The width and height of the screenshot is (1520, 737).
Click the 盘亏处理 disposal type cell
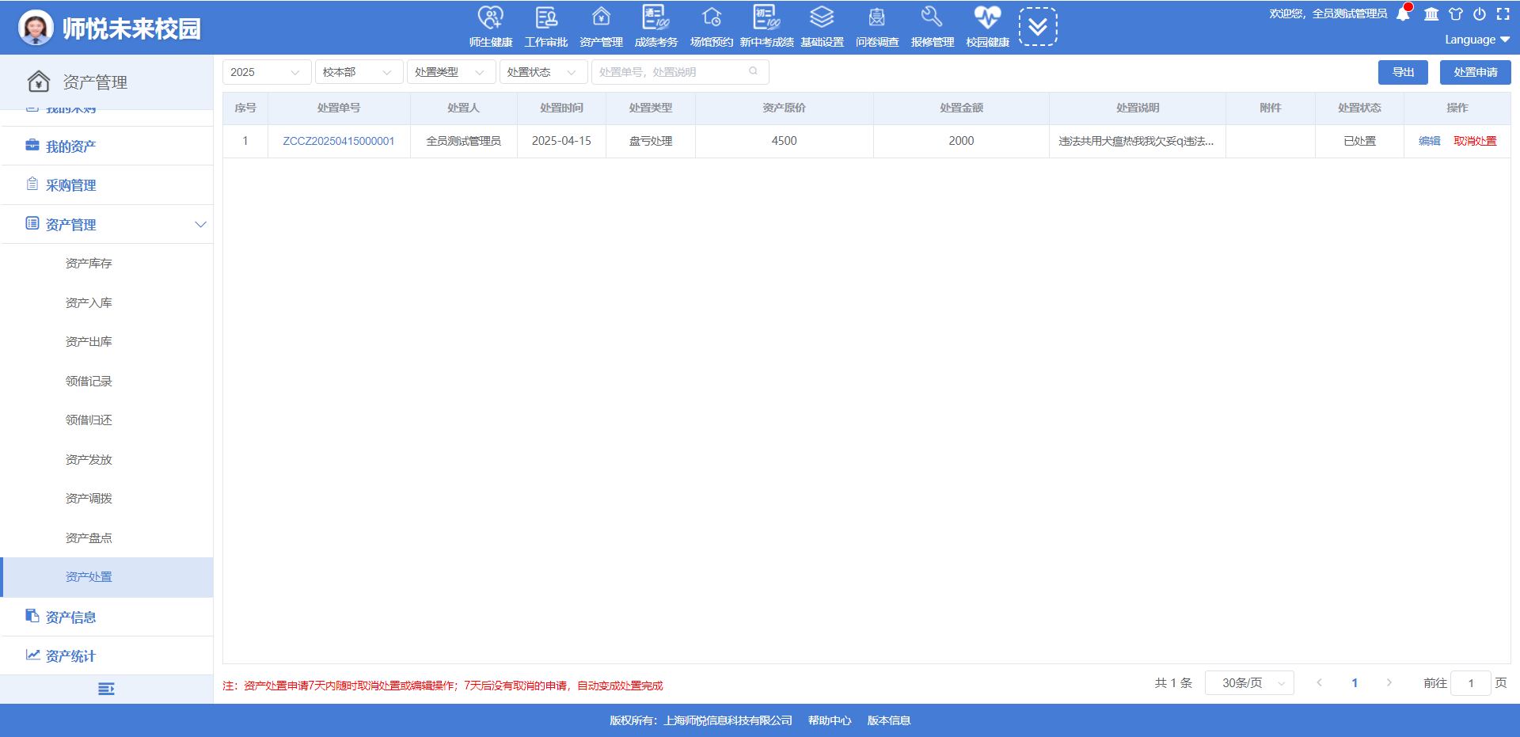651,141
